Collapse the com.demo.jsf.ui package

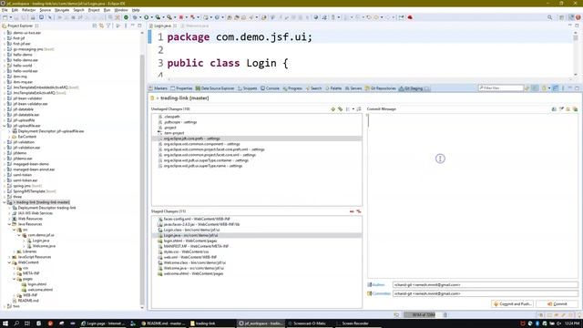tap(19, 235)
